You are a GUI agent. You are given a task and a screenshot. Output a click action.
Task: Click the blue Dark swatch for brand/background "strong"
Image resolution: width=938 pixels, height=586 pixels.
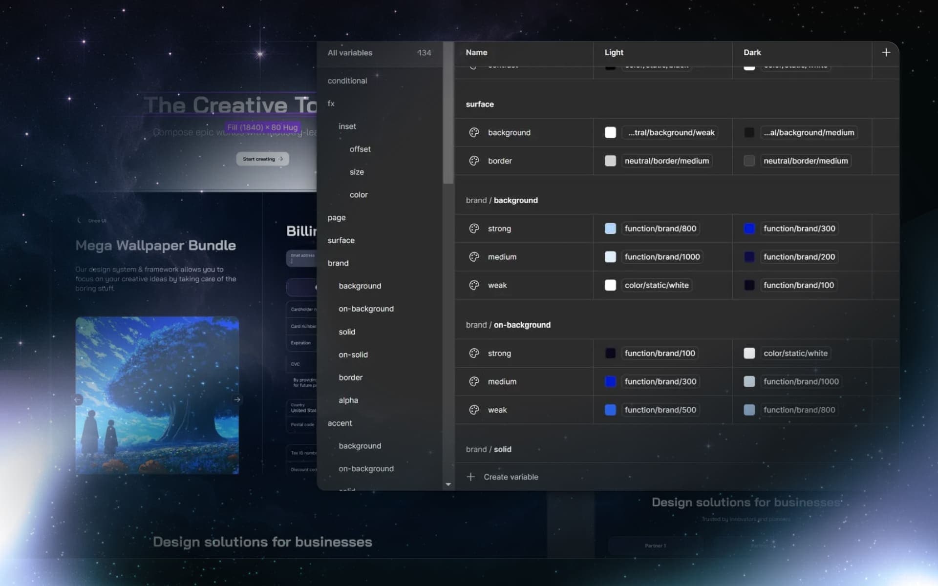(x=749, y=228)
